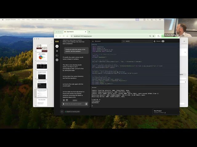The height and width of the screenshot is (147, 197).
Task: Open the History menu in the menu bar
Action: 34,19
